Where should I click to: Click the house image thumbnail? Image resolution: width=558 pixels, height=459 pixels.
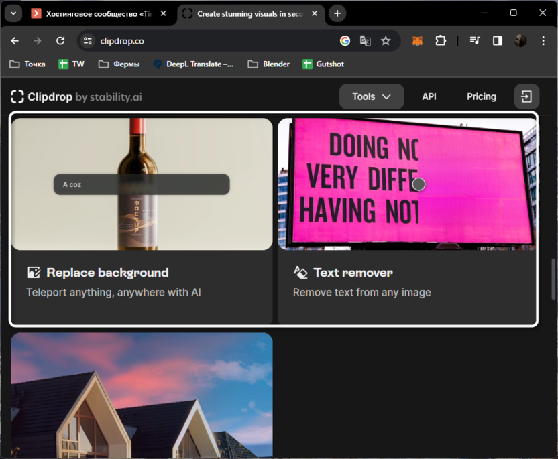pos(142,395)
